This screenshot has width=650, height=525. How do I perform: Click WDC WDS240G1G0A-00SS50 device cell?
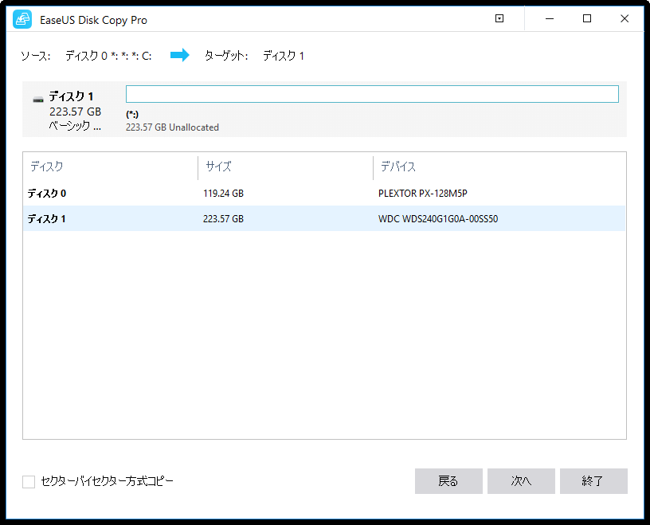(438, 218)
